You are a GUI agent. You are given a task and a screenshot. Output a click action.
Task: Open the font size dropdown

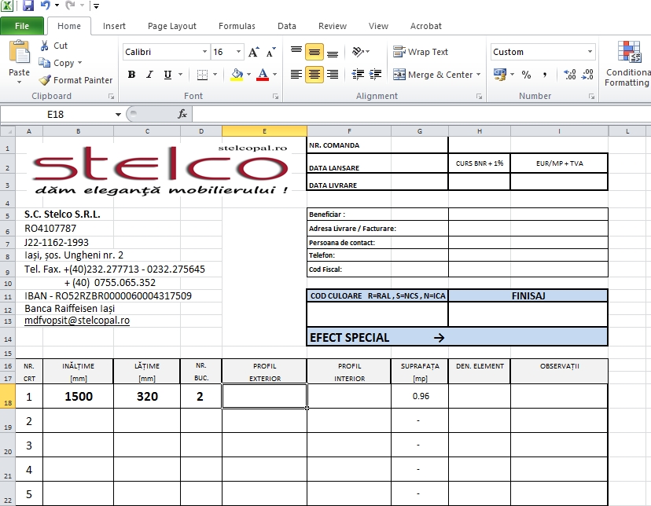coord(238,52)
